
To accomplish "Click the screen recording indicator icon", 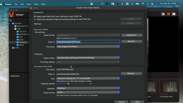I will point(91,4).
